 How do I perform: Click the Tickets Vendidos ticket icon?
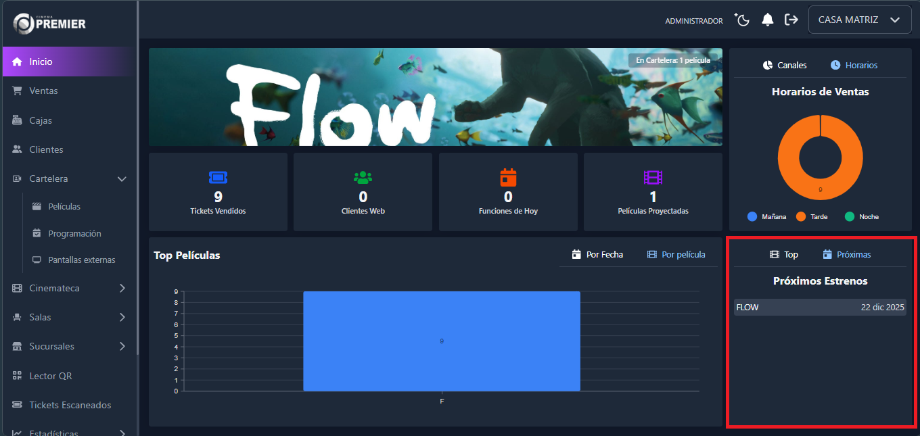point(218,177)
